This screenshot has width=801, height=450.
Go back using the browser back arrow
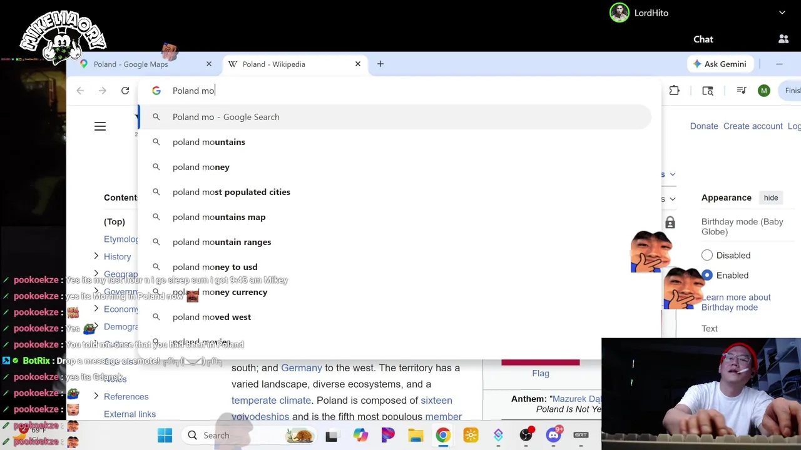pos(80,91)
